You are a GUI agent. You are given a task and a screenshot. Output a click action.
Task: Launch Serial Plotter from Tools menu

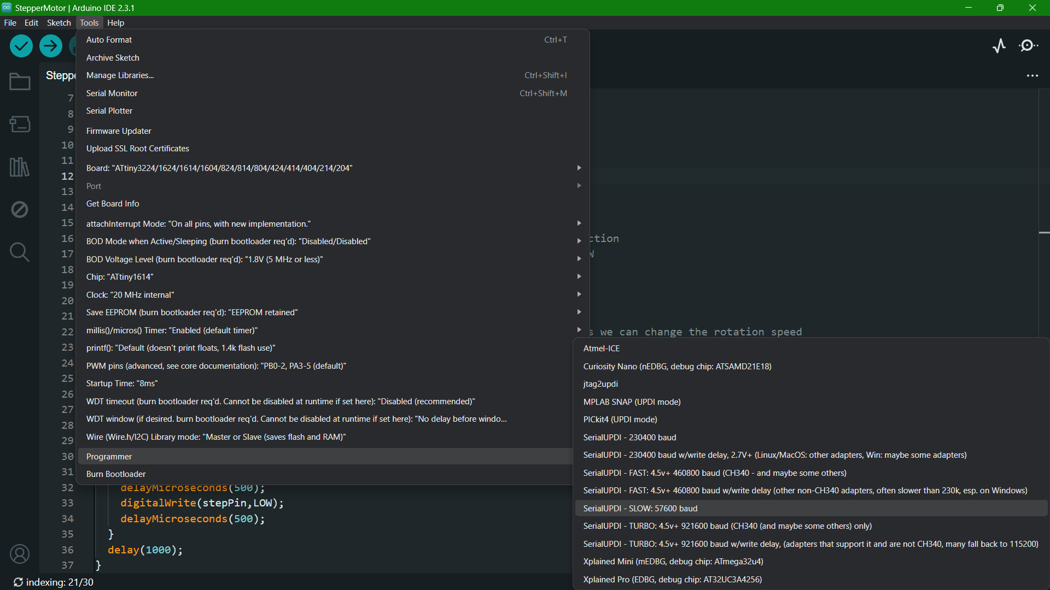point(332,111)
